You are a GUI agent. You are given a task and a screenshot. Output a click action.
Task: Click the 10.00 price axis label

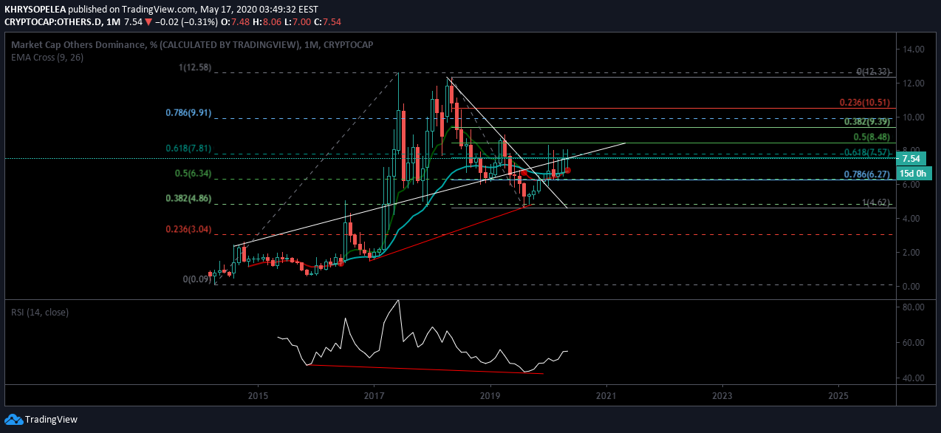(x=914, y=117)
